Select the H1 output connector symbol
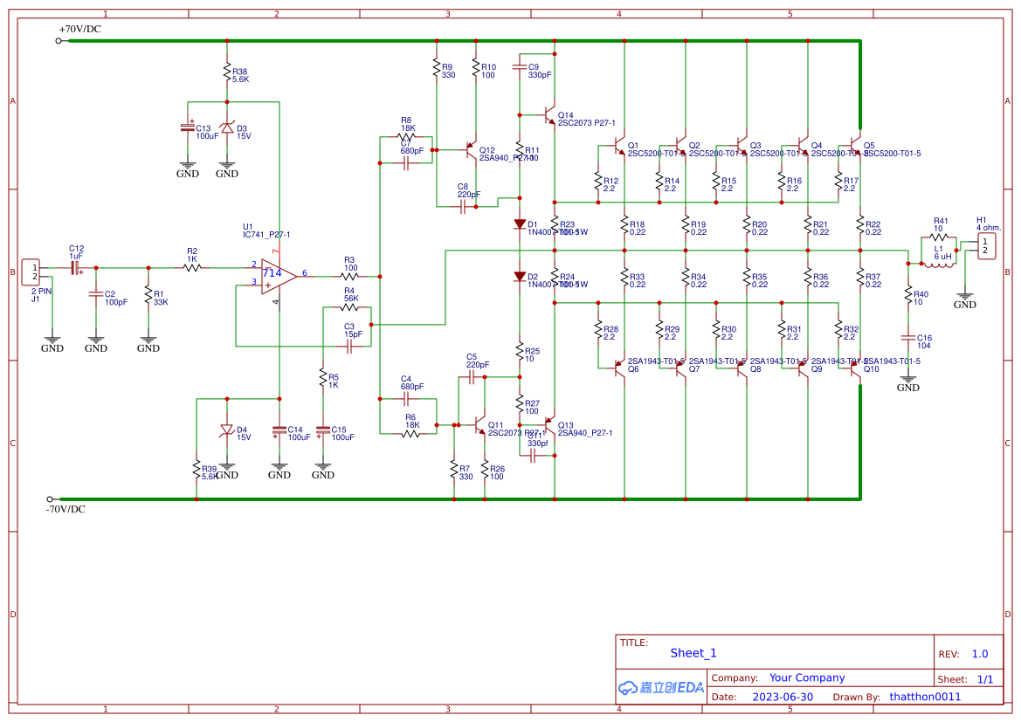This screenshot has width=1021, height=722. [x=985, y=245]
